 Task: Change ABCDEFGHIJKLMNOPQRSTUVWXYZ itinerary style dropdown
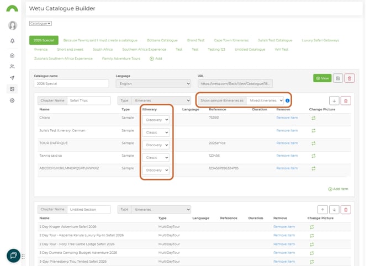[x=156, y=170]
